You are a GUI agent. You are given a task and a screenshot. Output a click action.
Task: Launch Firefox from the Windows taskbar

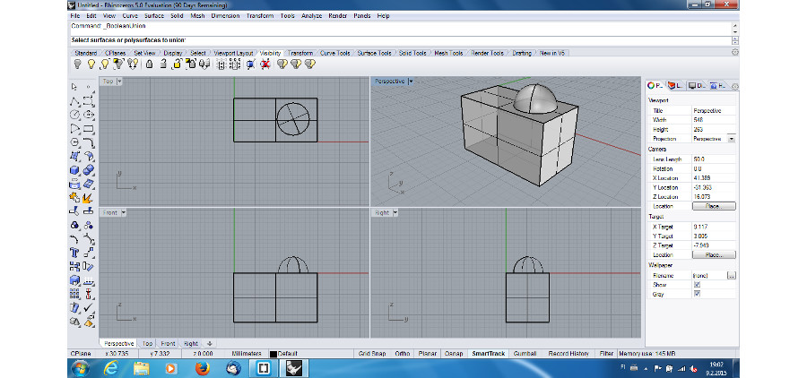(x=202, y=367)
